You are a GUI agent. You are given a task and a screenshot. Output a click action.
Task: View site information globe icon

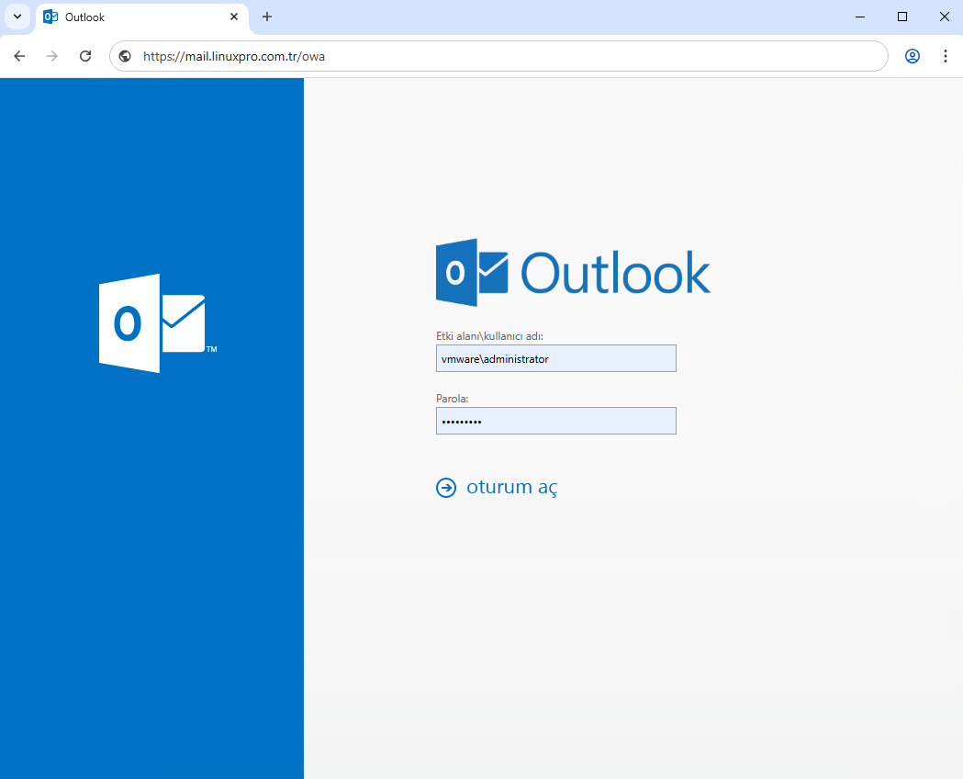pyautogui.click(x=126, y=56)
